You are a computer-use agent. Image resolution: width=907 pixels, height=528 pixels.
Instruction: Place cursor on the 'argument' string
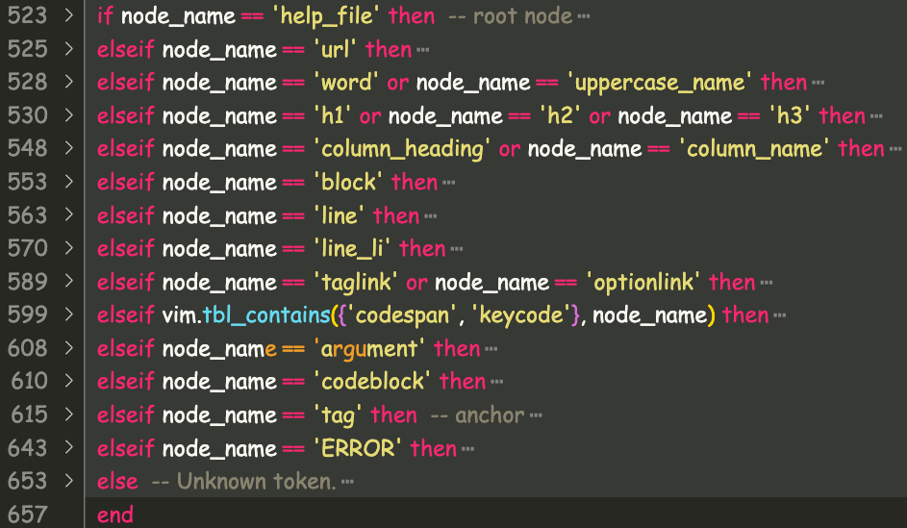point(369,348)
